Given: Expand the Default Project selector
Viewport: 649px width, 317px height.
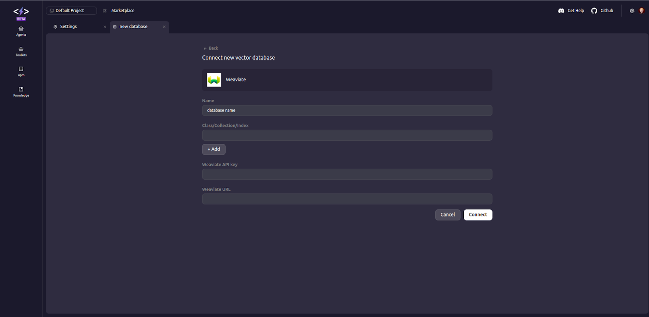Looking at the screenshot, I should 71,11.
